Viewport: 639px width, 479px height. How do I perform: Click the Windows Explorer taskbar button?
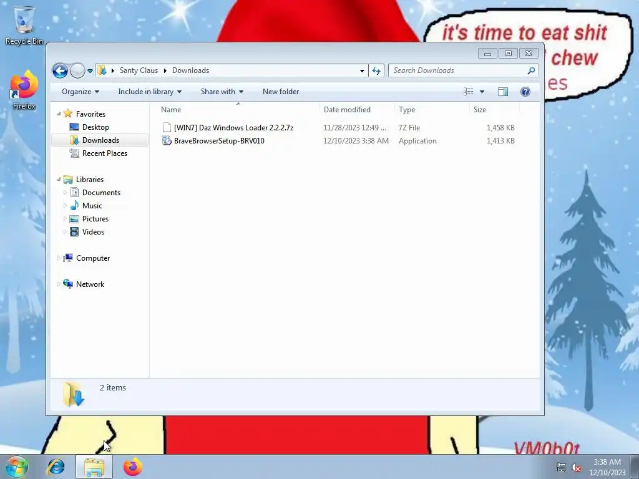pyautogui.click(x=94, y=467)
